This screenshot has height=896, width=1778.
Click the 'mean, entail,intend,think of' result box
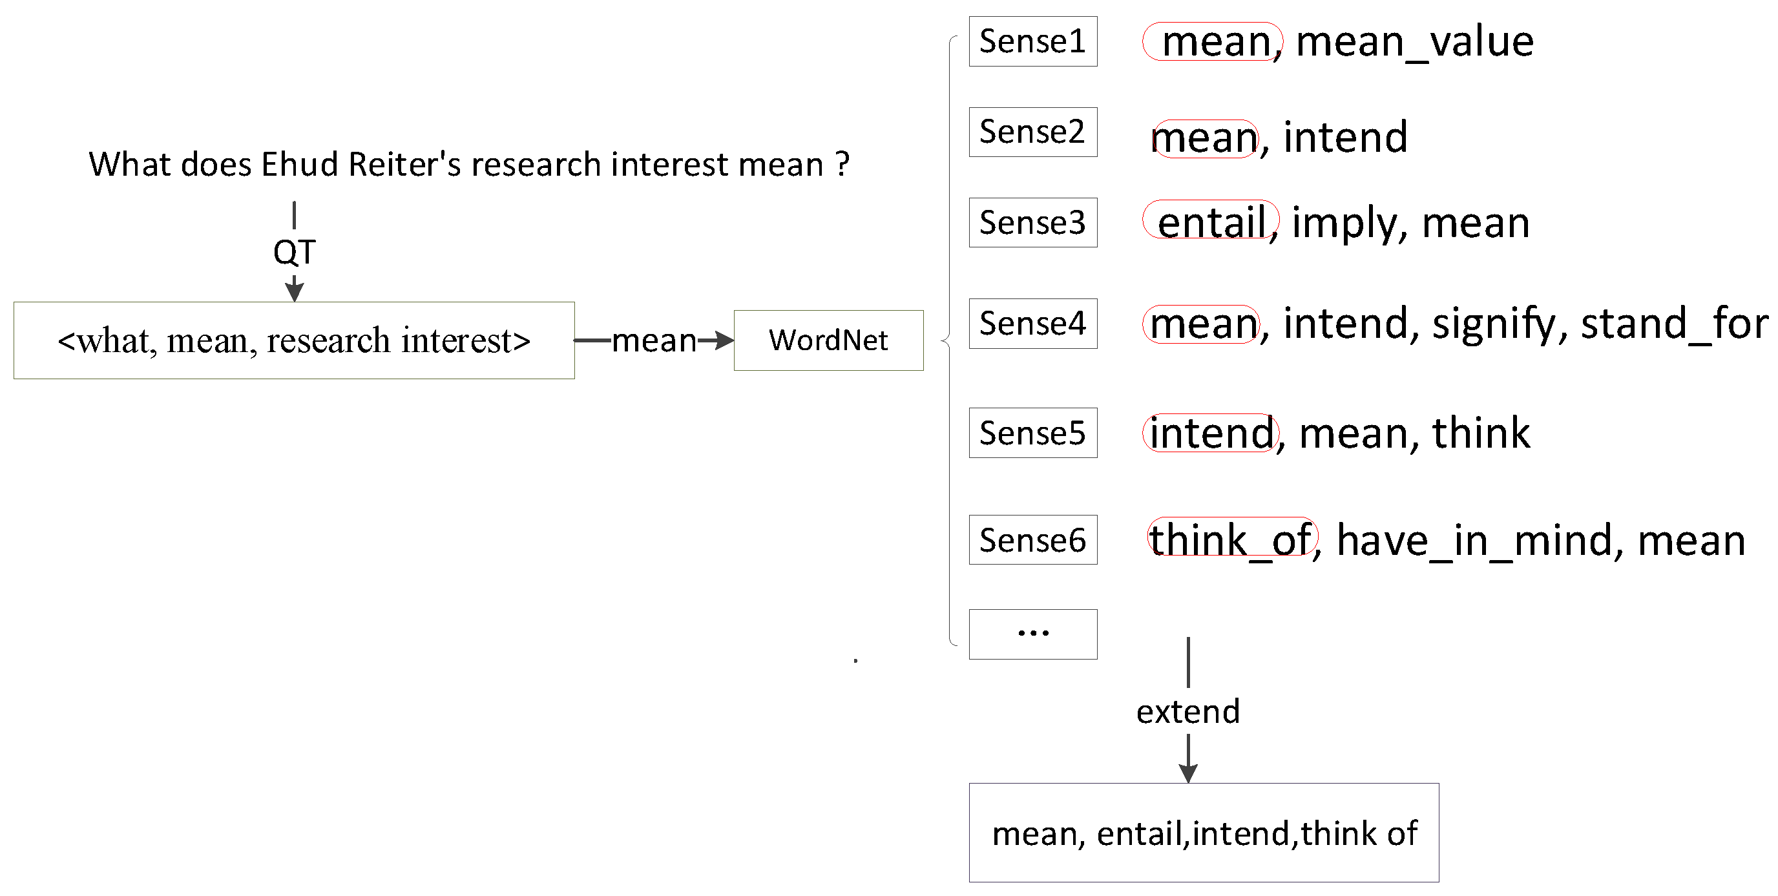point(1204,833)
